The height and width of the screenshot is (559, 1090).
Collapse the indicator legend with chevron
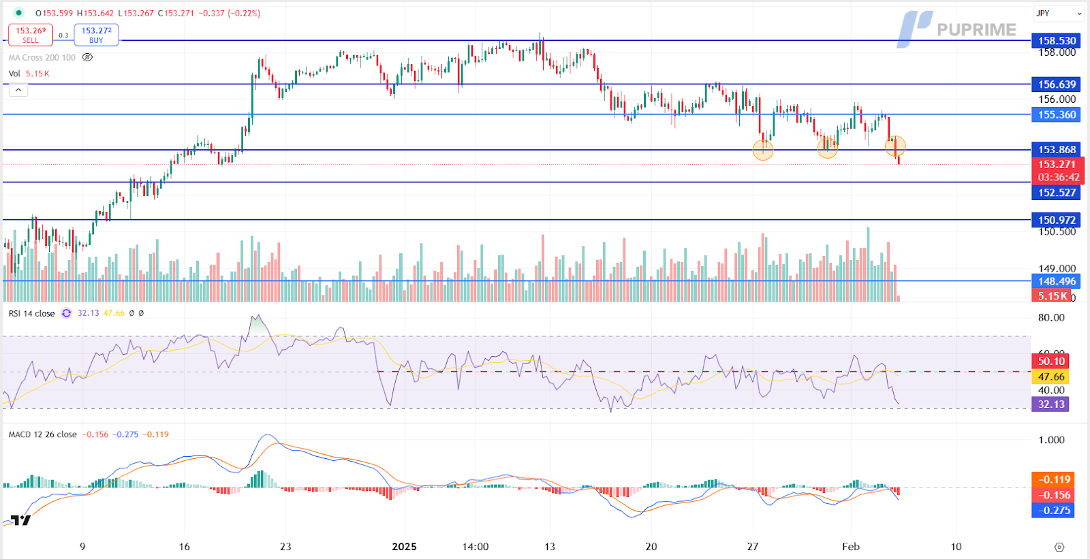pyautogui.click(x=18, y=90)
